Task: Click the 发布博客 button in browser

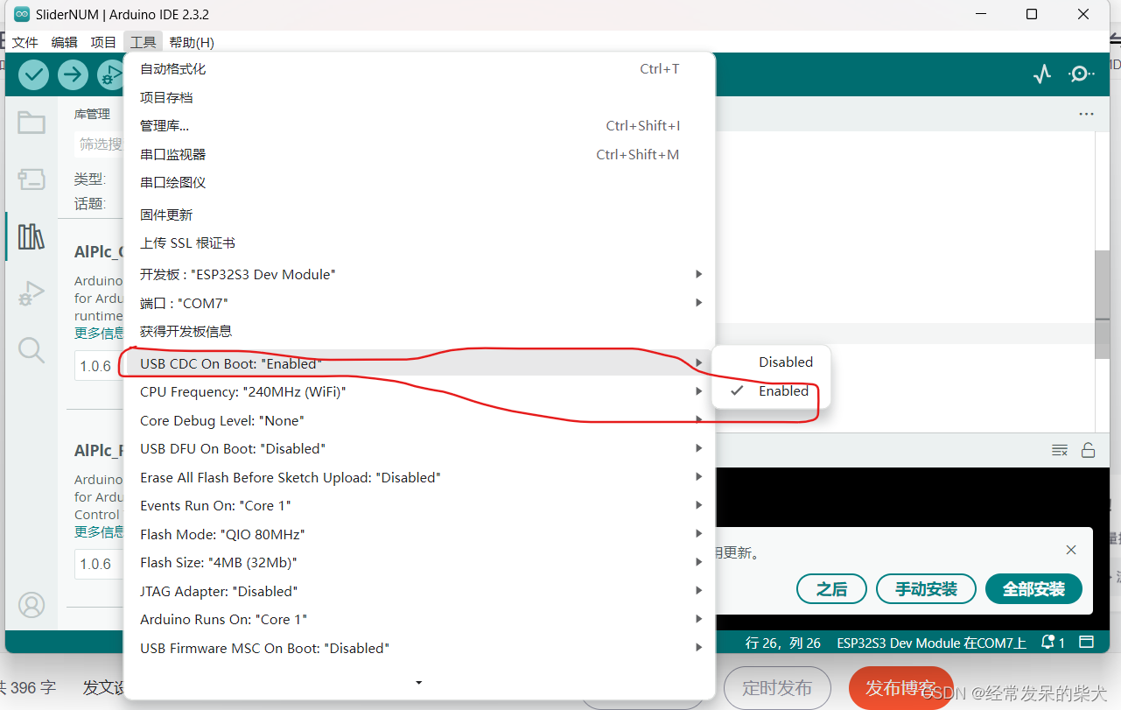Action: 900,688
